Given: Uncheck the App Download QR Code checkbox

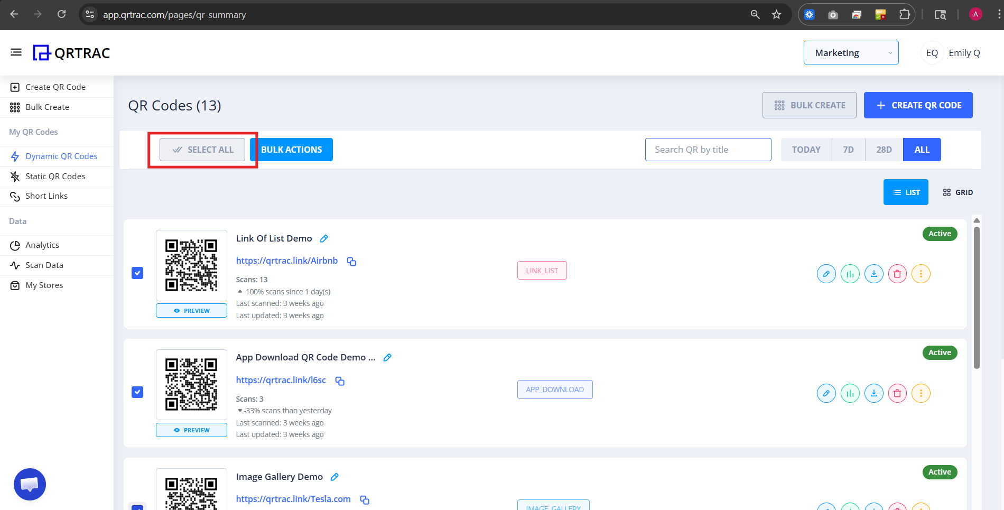Looking at the screenshot, I should coord(137,392).
